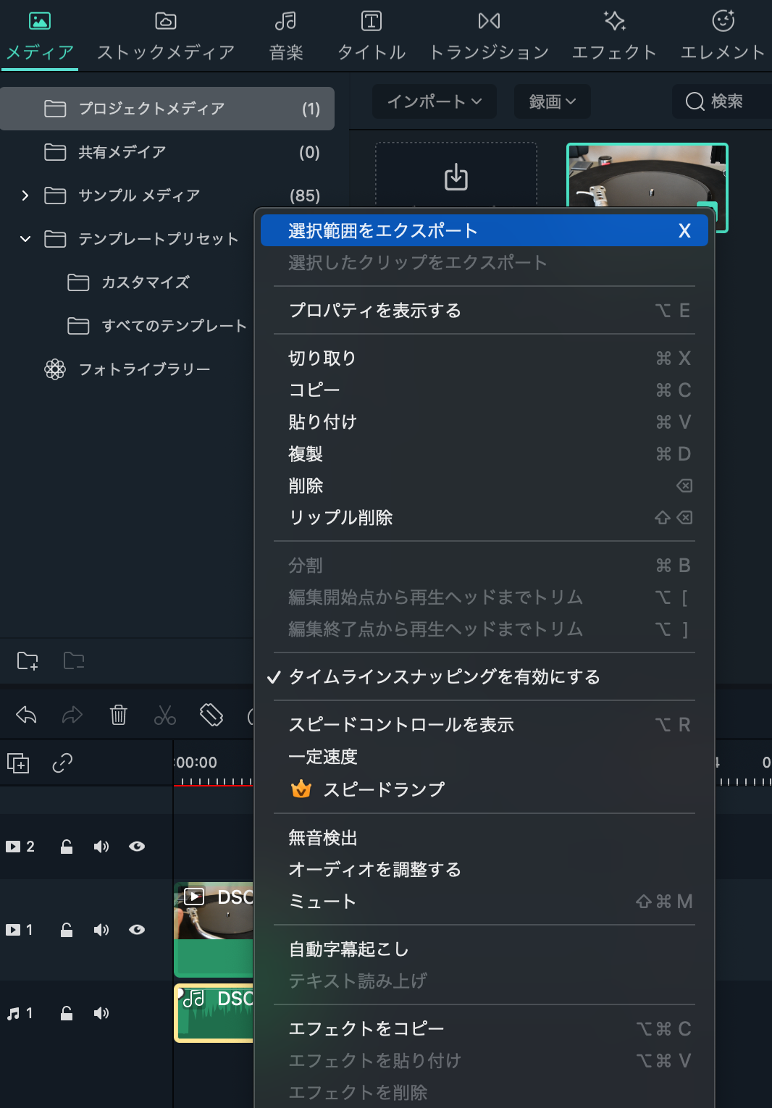772x1108 pixels.
Task: Toggle the auto-link chain icon
Action: (x=62, y=763)
